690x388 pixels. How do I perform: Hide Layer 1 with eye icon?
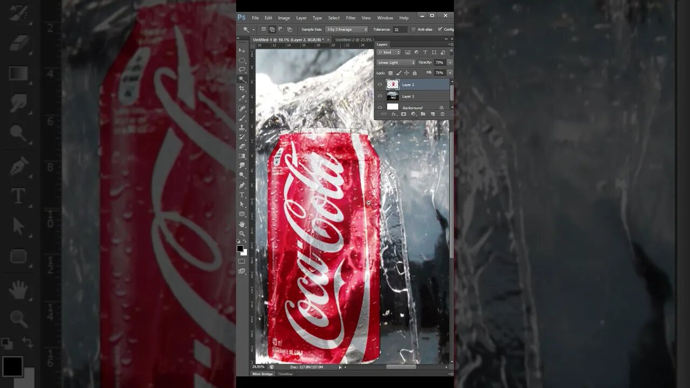coord(379,96)
